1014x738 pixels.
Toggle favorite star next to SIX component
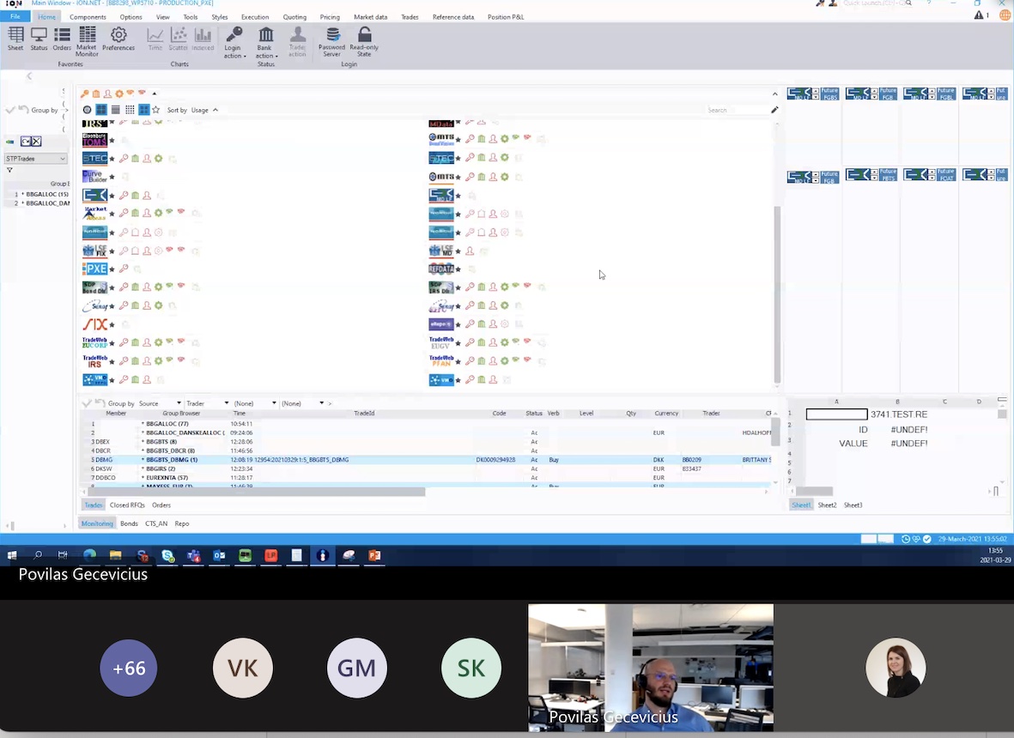[x=112, y=324]
